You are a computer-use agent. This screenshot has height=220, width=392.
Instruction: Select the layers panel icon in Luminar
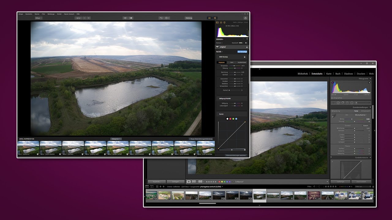point(221,23)
